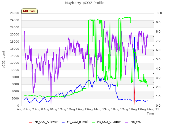The width and height of the screenshot is (170, 127).
Task: Click the 1.0 right-axis tick label
Action: [158, 96]
